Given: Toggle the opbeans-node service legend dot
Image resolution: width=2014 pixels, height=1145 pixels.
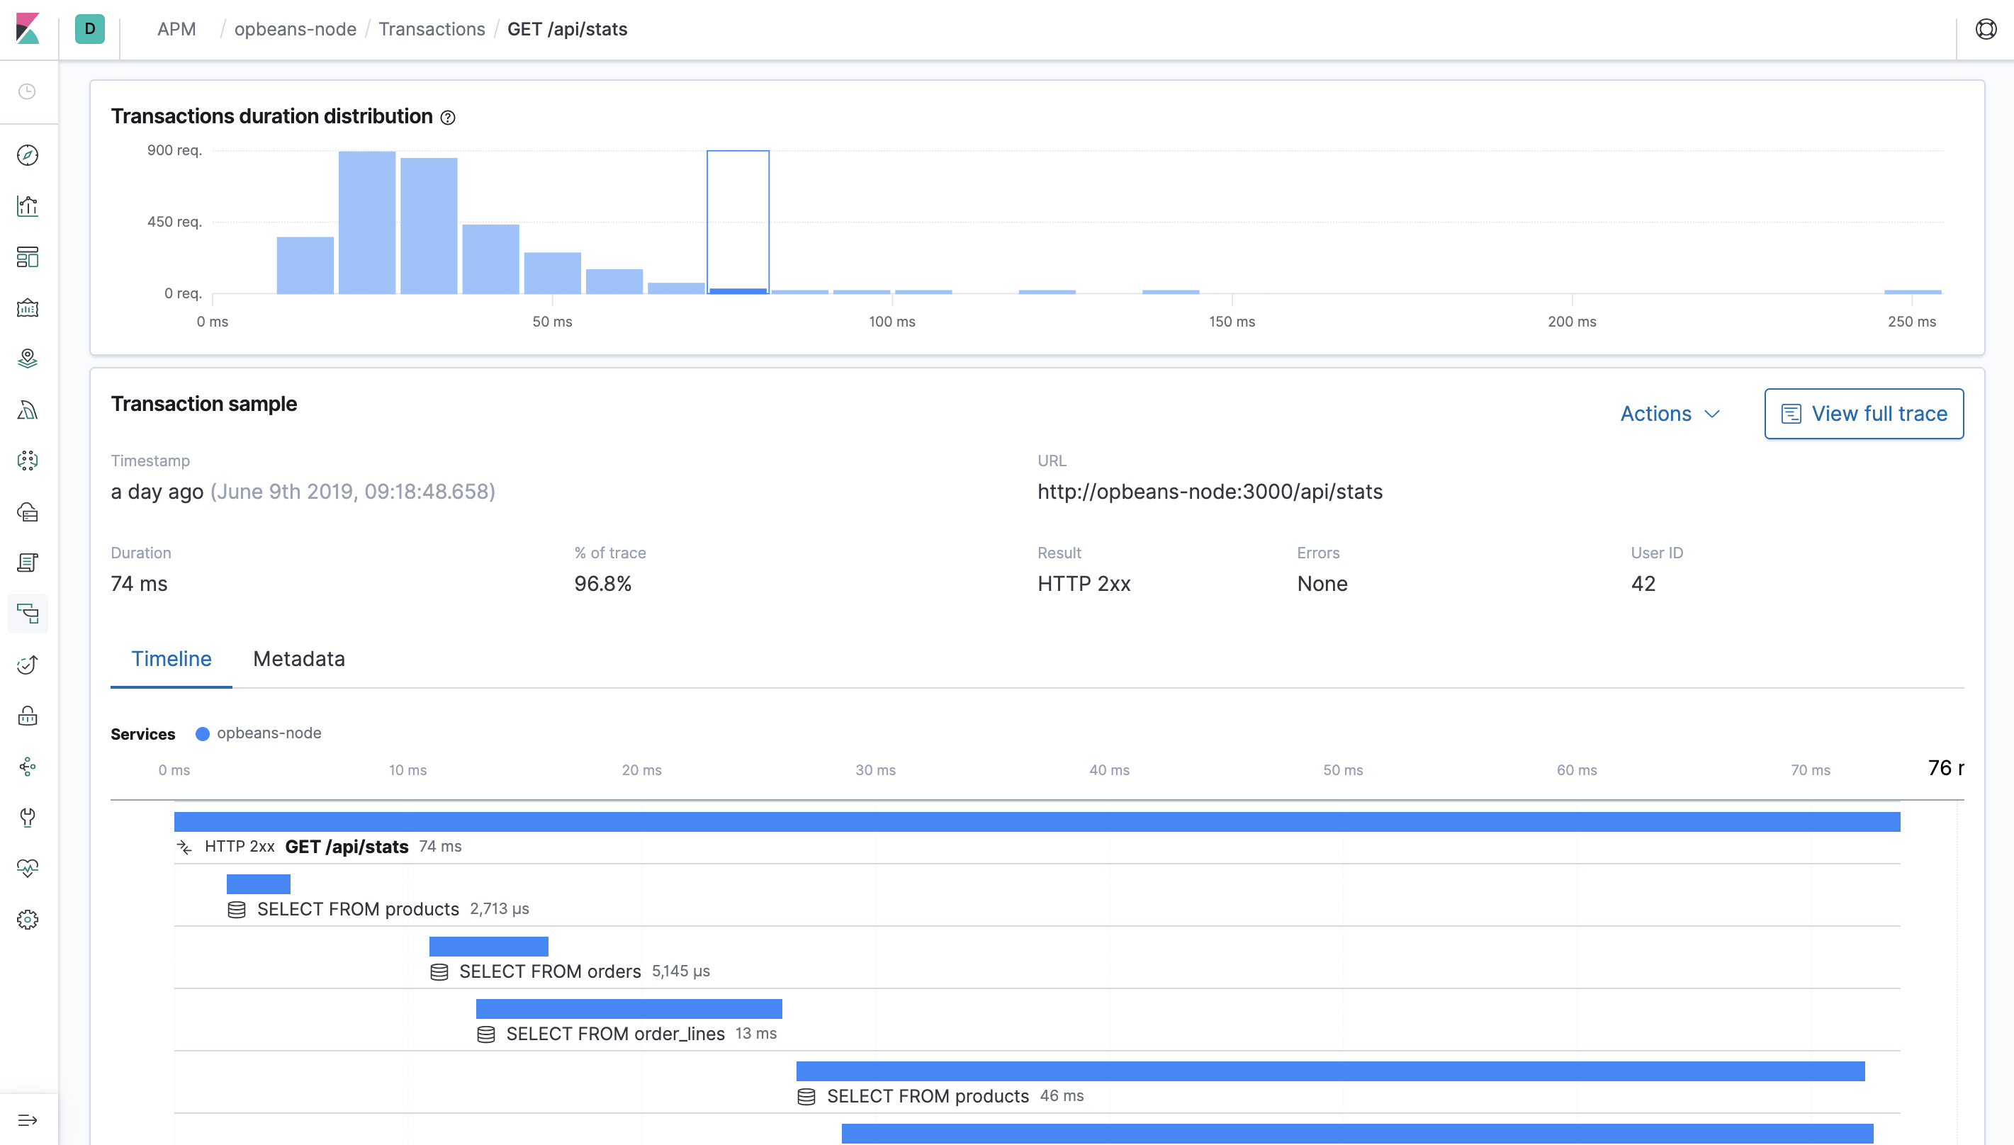Looking at the screenshot, I should (203, 733).
